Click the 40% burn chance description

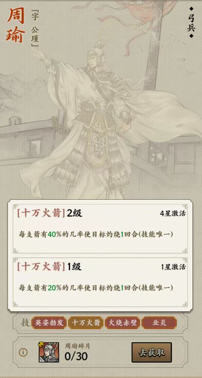(x=96, y=234)
